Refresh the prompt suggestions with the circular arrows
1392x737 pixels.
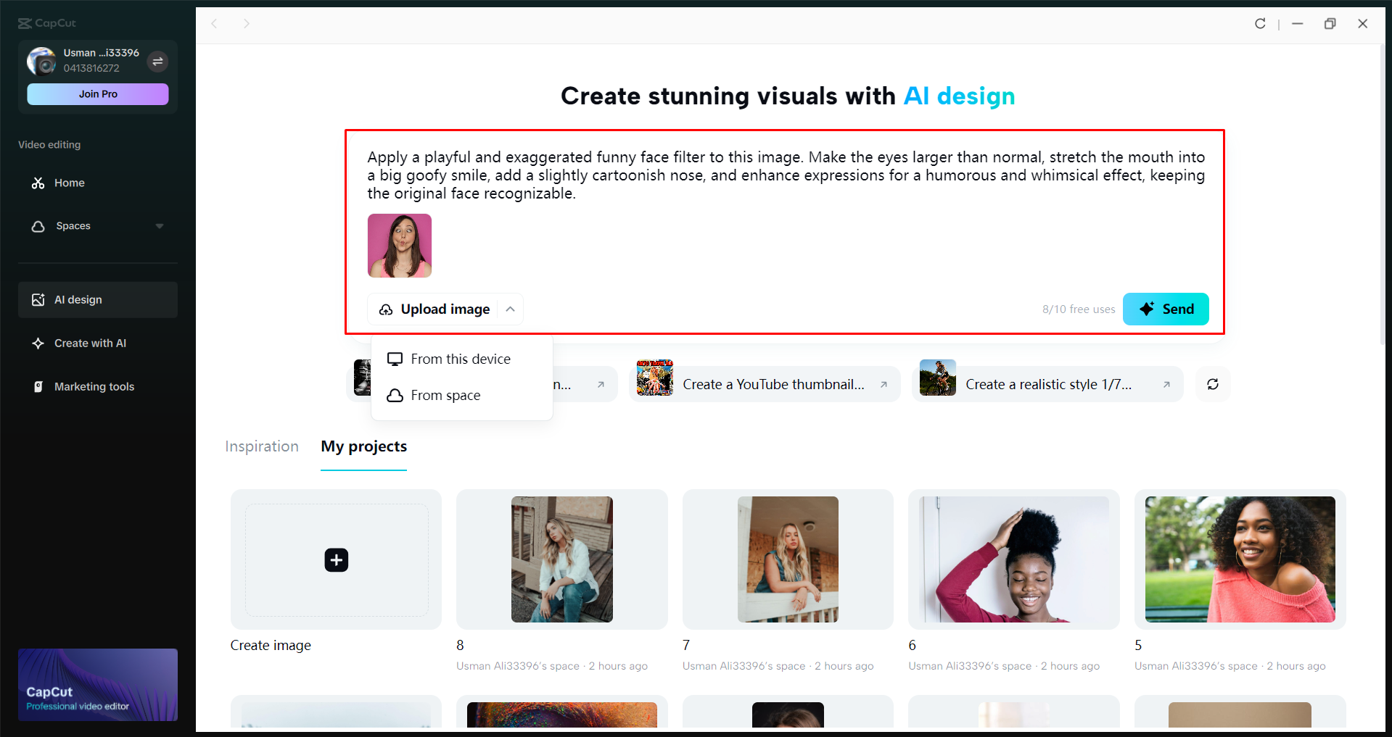tap(1212, 384)
